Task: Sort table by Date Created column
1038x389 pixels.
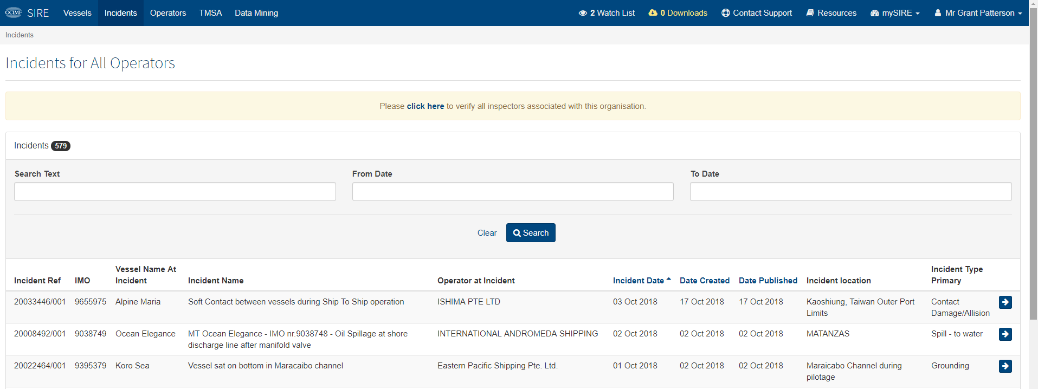Action: coord(705,281)
